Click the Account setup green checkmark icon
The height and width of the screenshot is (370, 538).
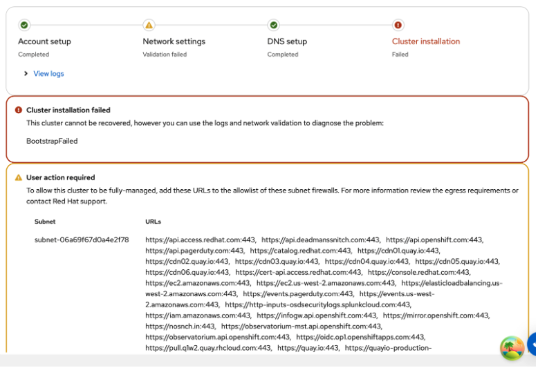tap(24, 26)
